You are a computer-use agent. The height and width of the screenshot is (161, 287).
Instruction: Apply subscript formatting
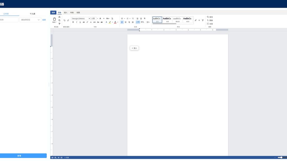91,22
